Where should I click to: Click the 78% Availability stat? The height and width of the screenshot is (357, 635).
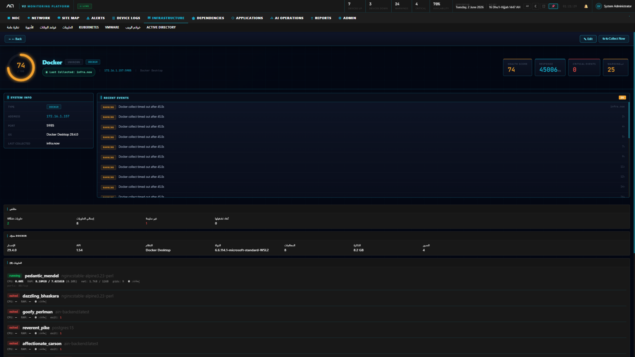[441, 6]
